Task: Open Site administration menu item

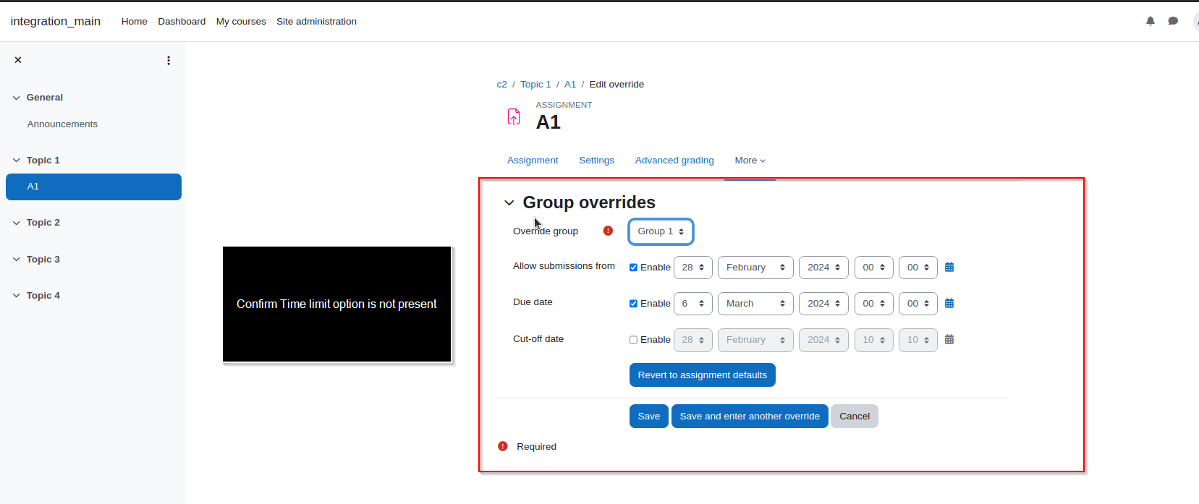Action: (316, 22)
